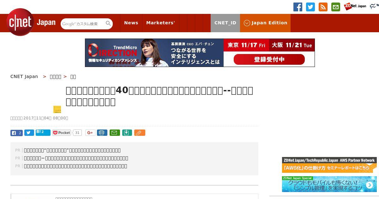The image size is (379, 199).
Task: Open the CNET_ID tab
Action: (225, 23)
